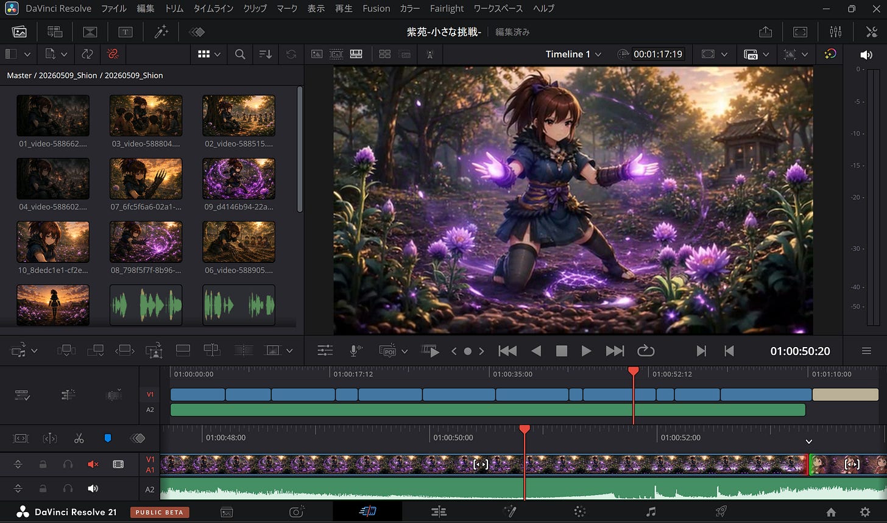The height and width of the screenshot is (523, 887).
Task: Expand the bin list dropdown arrow
Action: pos(27,54)
